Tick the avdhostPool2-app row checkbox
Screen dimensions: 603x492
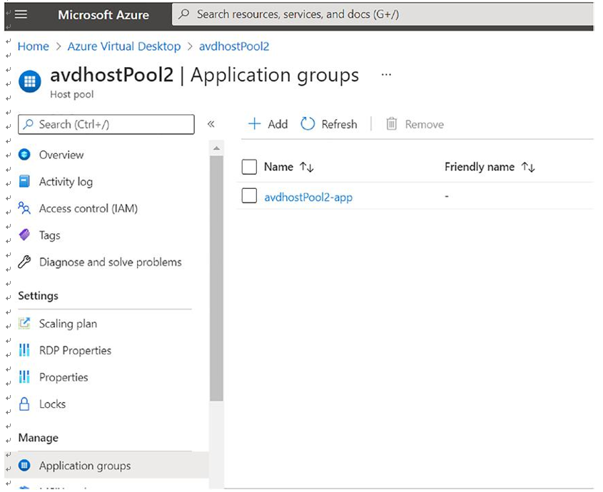(x=249, y=195)
